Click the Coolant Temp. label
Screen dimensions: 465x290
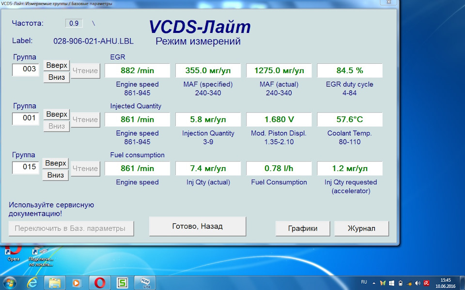pyautogui.click(x=350, y=133)
